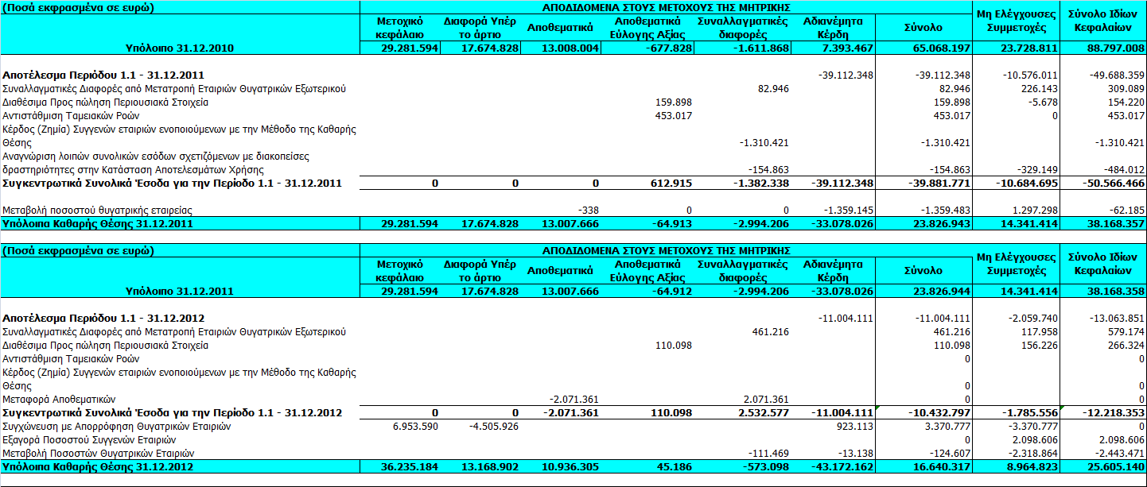Select label 'Εξαγορά Ποσοστού Συγγενών Εταιριών'
This screenshot has width=1147, height=487.
tap(89, 439)
